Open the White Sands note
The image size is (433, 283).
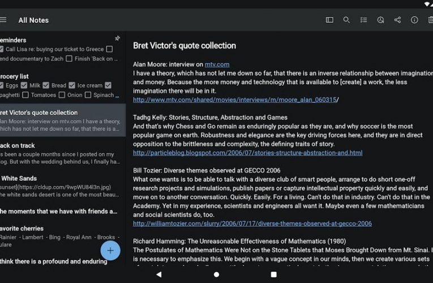pyautogui.click(x=63, y=186)
